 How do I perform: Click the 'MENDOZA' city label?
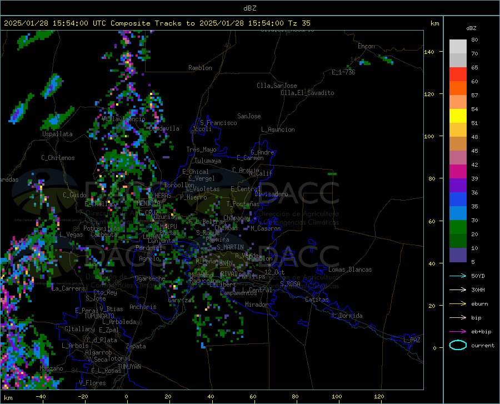148,203
